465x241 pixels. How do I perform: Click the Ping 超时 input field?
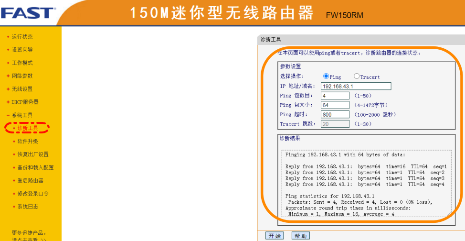[x=335, y=115]
